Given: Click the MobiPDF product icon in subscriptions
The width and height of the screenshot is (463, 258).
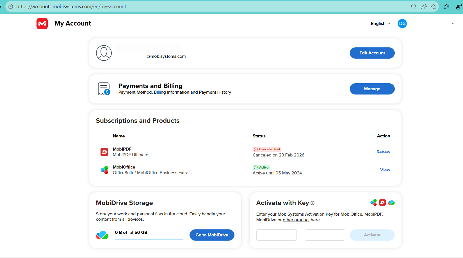Looking at the screenshot, I should tap(104, 152).
